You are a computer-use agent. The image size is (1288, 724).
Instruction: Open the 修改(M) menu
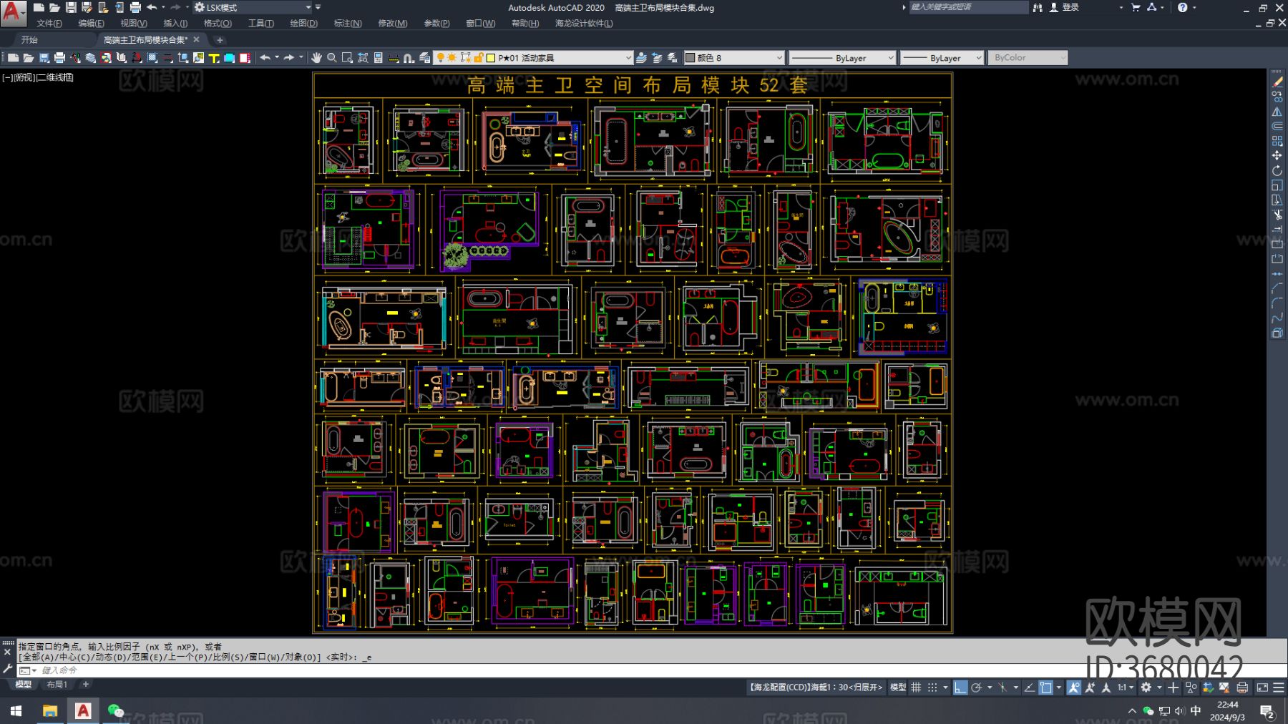(393, 24)
